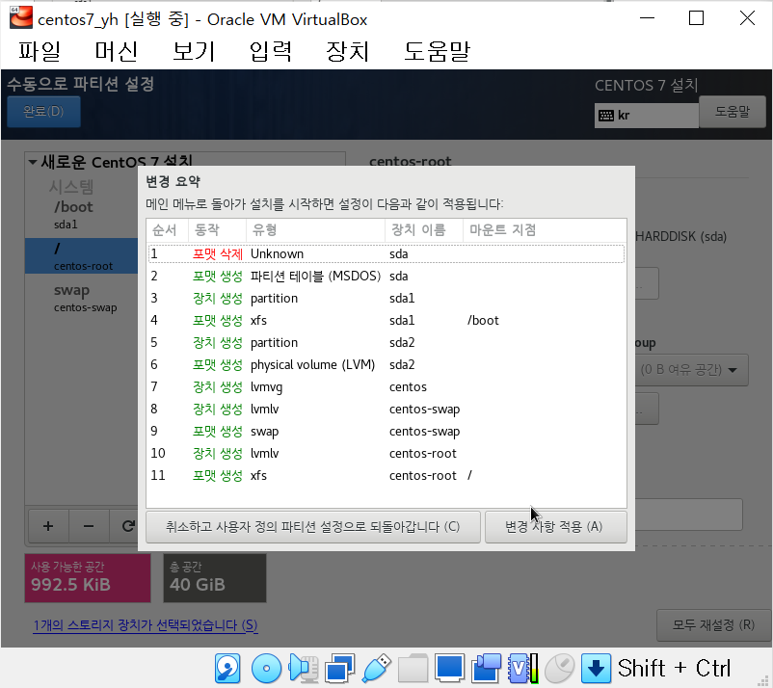The image size is (773, 688).
Task: Select row 1 포맷 삭제 Unknown
Action: coord(386,253)
